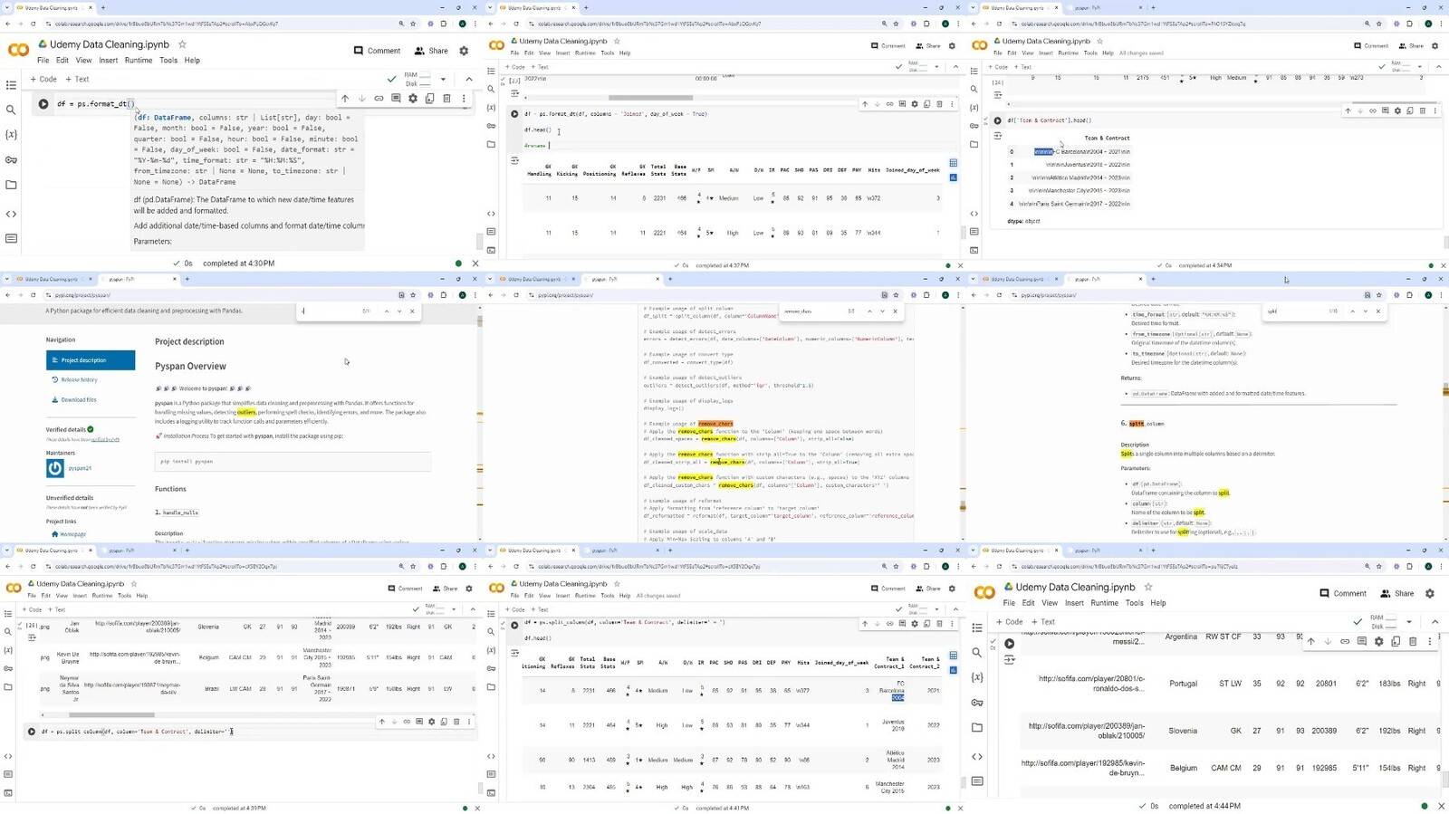
Task: Open files folder panel in format_dt notebook window
Action: (x=11, y=185)
